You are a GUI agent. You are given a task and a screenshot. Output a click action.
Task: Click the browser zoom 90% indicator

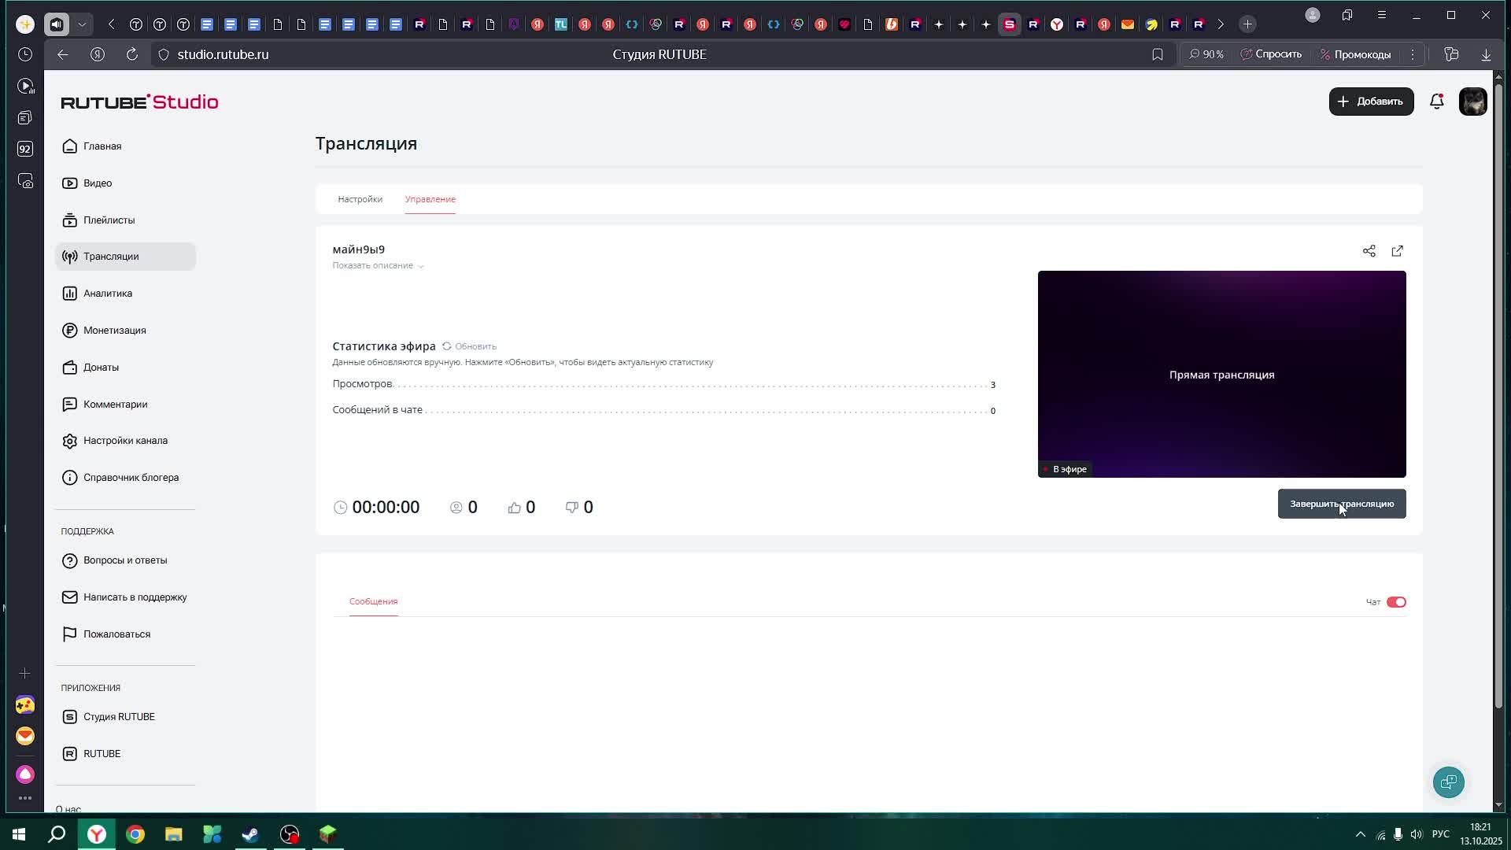click(1206, 54)
